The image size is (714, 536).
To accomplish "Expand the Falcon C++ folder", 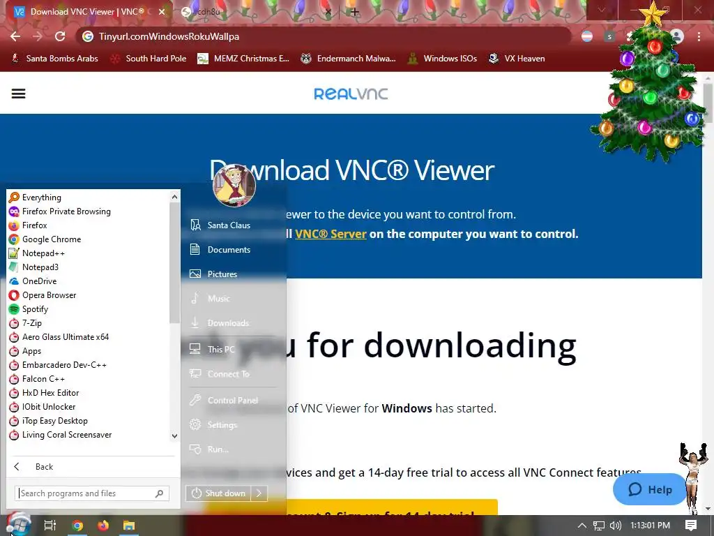I will pyautogui.click(x=38, y=379).
